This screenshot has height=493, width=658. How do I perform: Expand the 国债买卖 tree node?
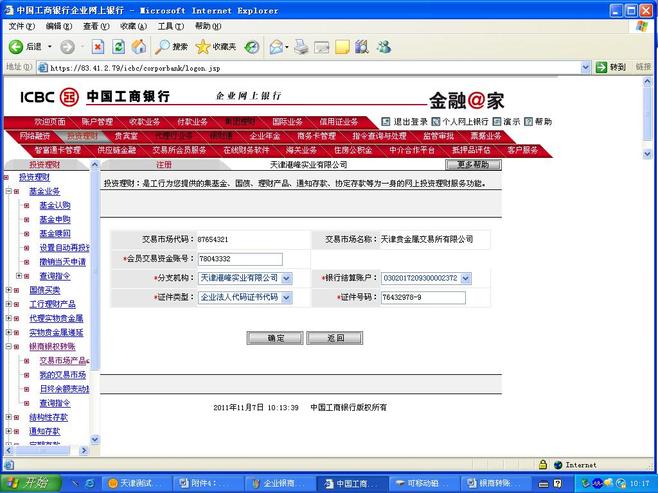coord(8,290)
